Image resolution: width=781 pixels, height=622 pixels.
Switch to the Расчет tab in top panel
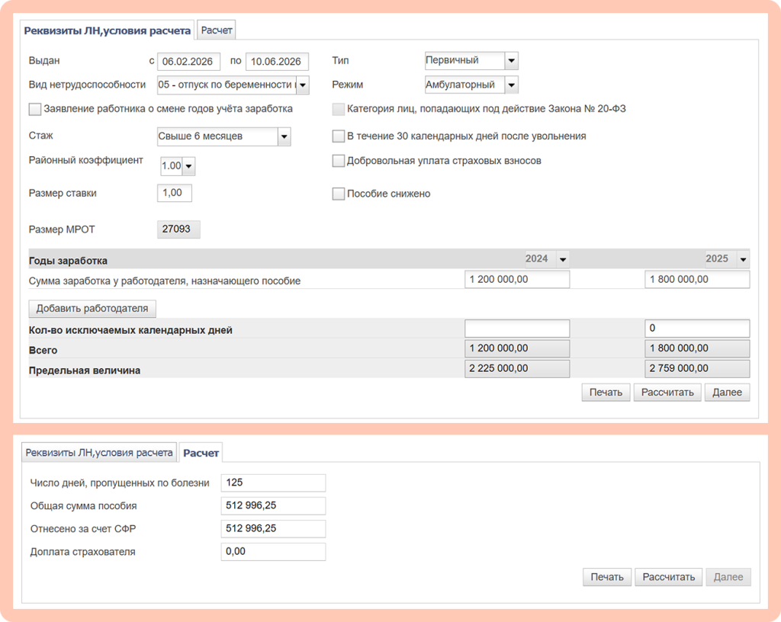pos(217,30)
